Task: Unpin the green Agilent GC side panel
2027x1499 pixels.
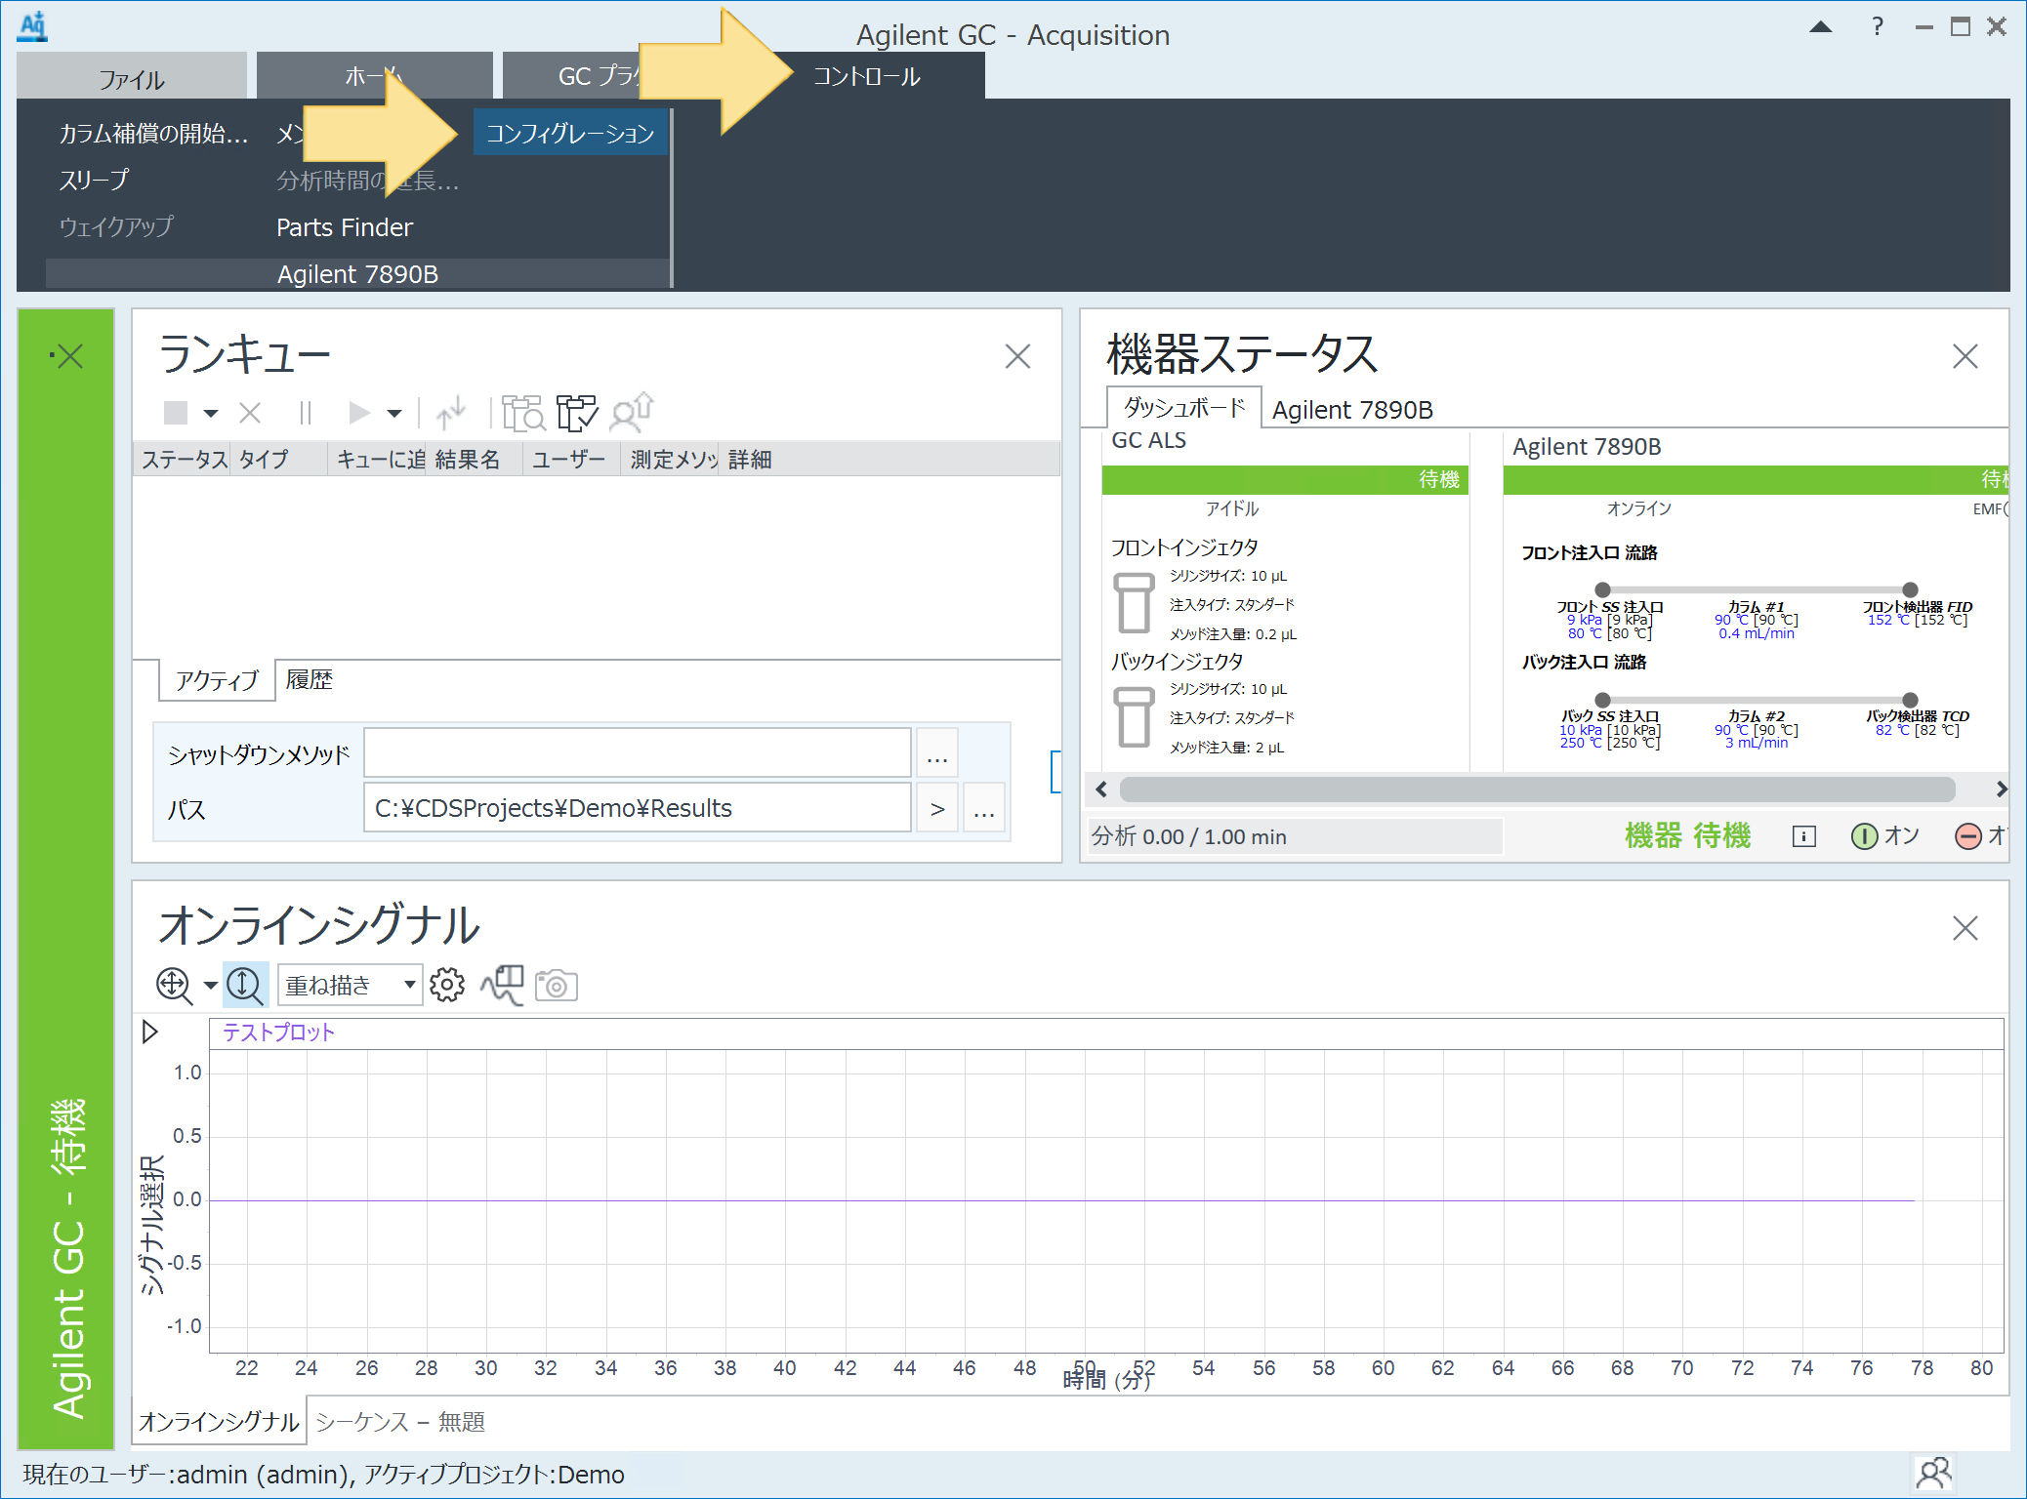Action: pos(66,356)
